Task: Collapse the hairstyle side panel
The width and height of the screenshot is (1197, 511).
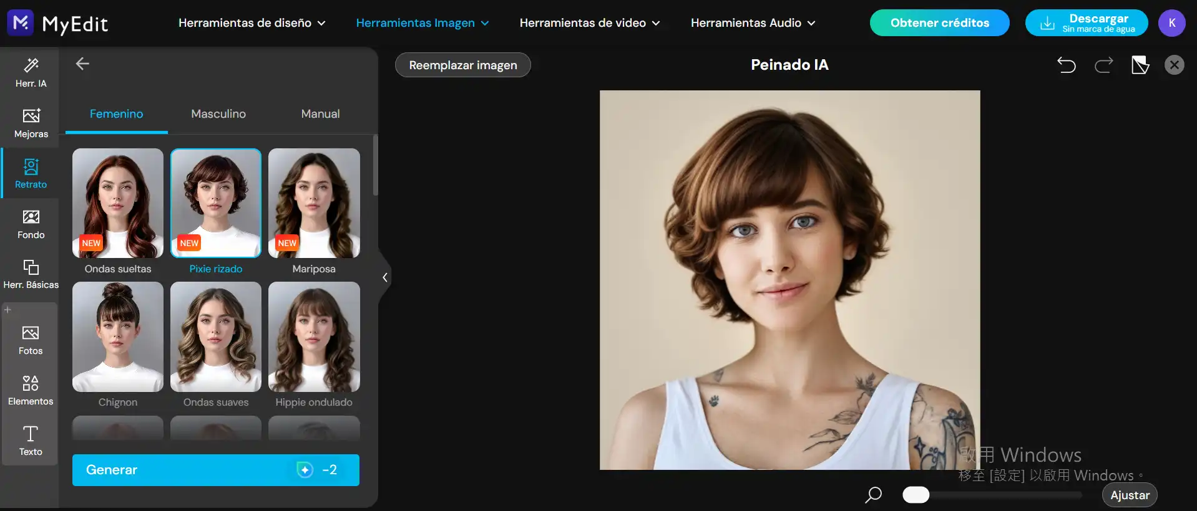Action: point(385,277)
